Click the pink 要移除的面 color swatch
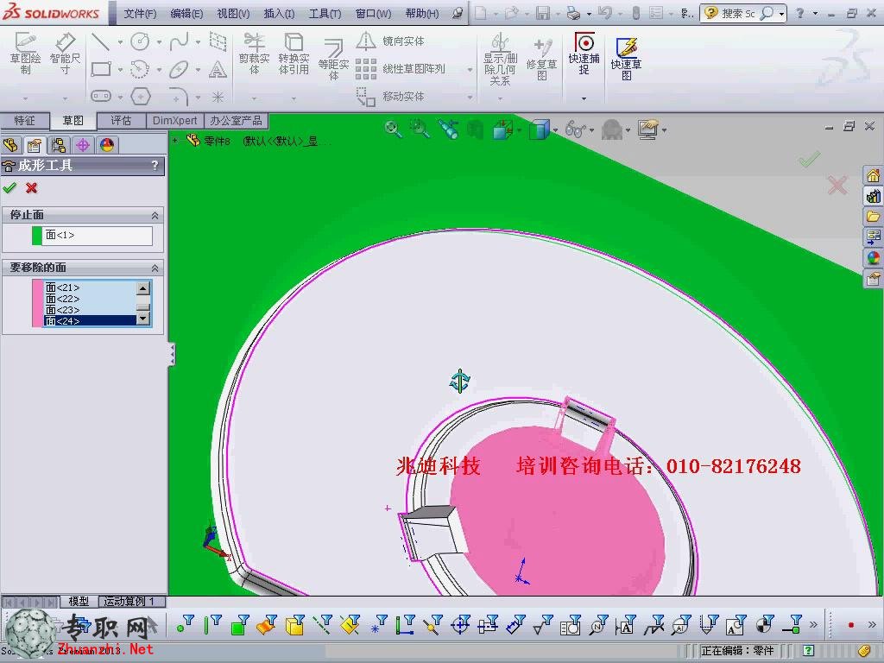 [37, 303]
